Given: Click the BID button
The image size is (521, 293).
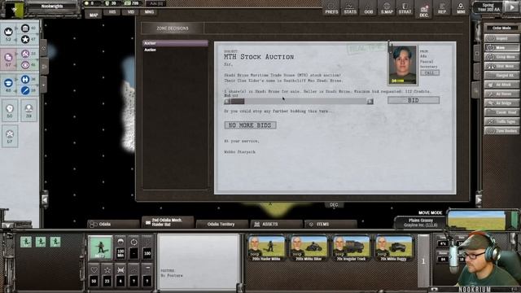Looking at the screenshot, I should pyautogui.click(x=414, y=100).
